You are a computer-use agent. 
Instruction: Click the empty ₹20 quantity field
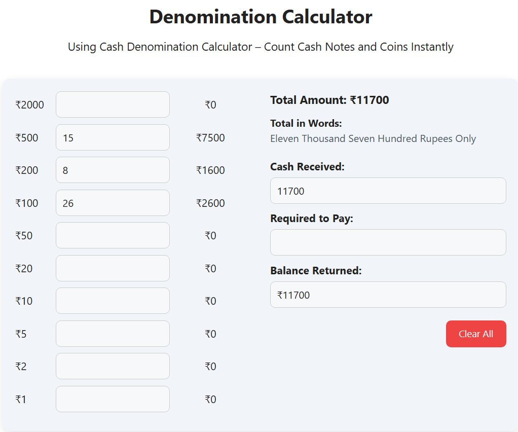(113, 268)
